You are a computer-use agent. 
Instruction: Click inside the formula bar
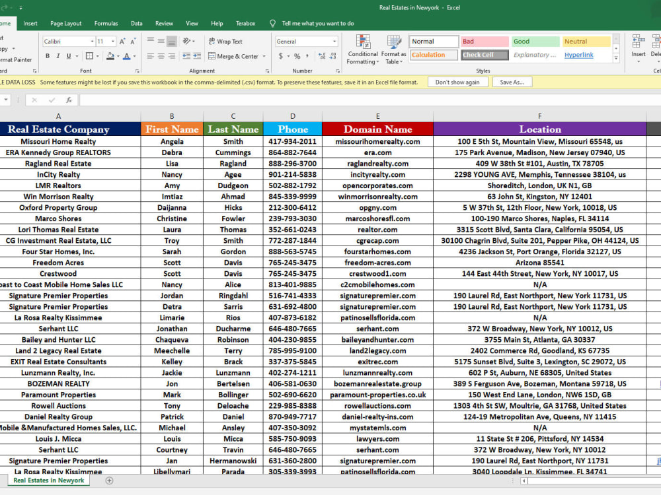pos(370,100)
